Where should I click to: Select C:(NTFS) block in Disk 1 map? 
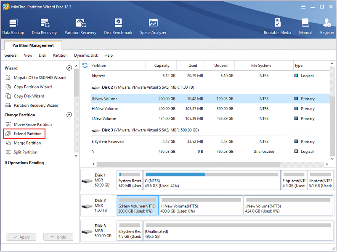(x=212, y=180)
